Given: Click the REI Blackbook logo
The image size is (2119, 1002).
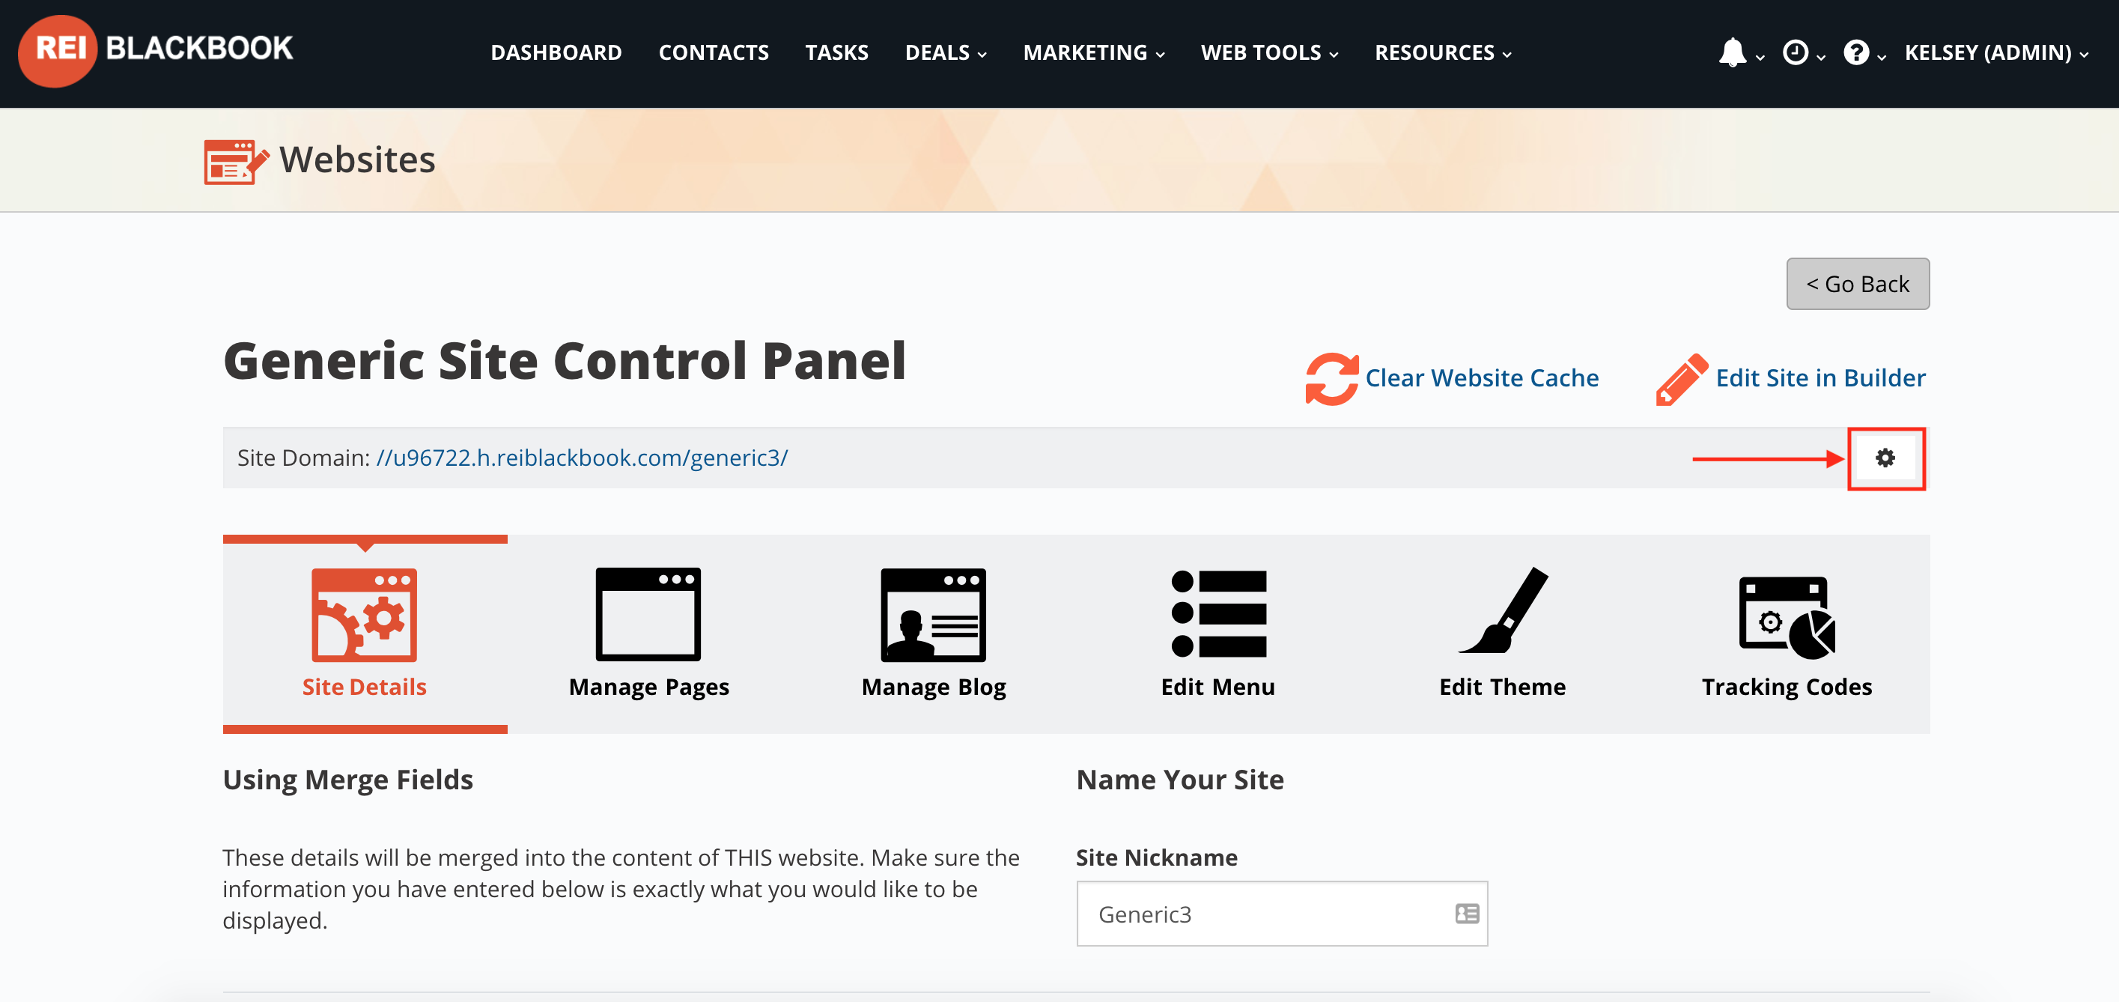Looking at the screenshot, I should click(156, 51).
